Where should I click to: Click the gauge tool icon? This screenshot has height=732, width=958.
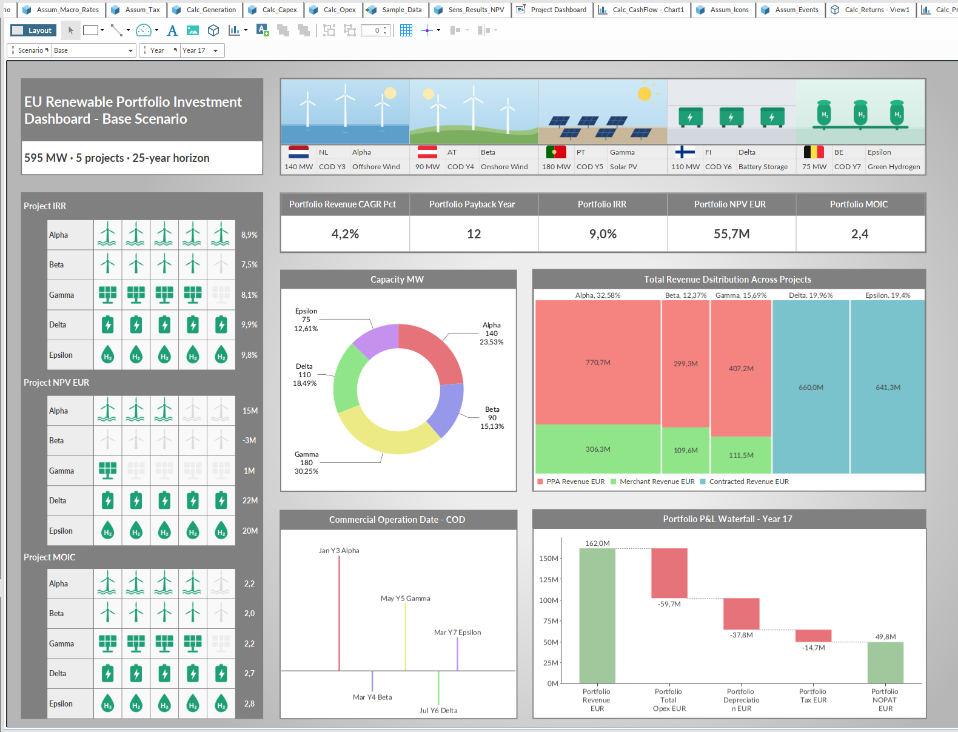[144, 30]
